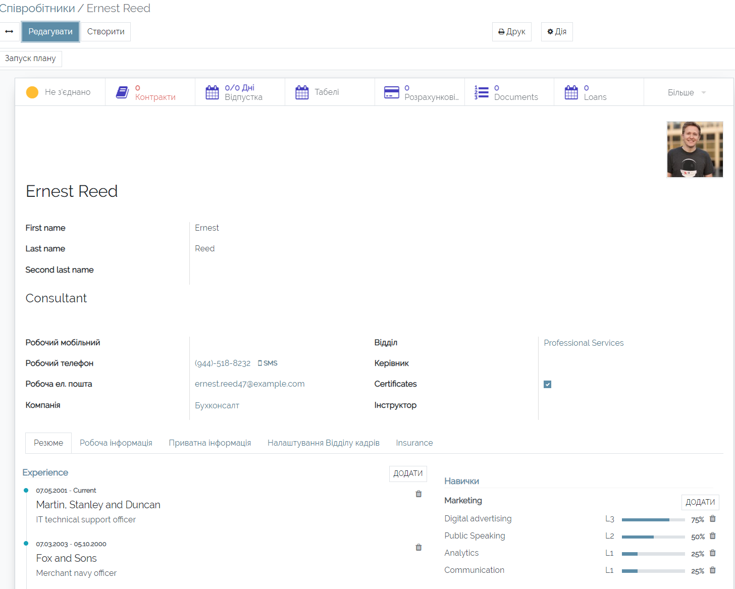Screen dimensions: 735x589
Task: Click the Створити button
Action: click(x=106, y=32)
